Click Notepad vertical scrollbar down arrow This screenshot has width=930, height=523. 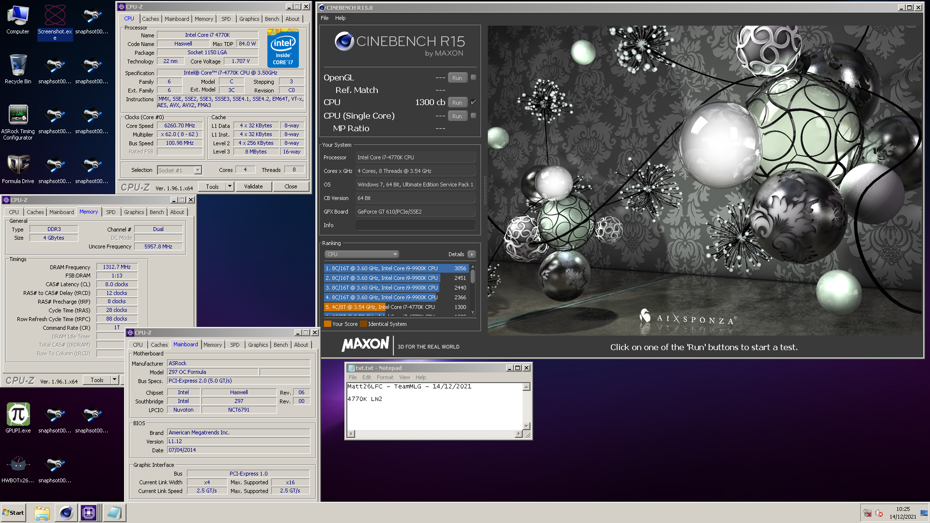527,426
